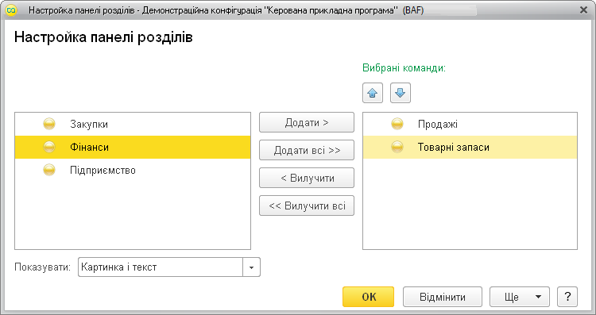Click the << Вилучити всі button
This screenshot has height=315, width=596.
tap(307, 206)
